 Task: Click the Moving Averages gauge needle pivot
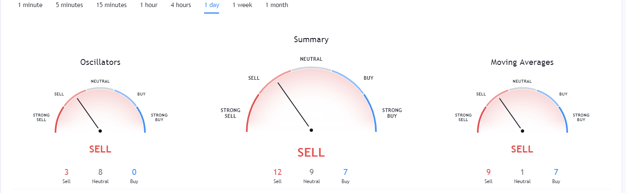tap(522, 131)
